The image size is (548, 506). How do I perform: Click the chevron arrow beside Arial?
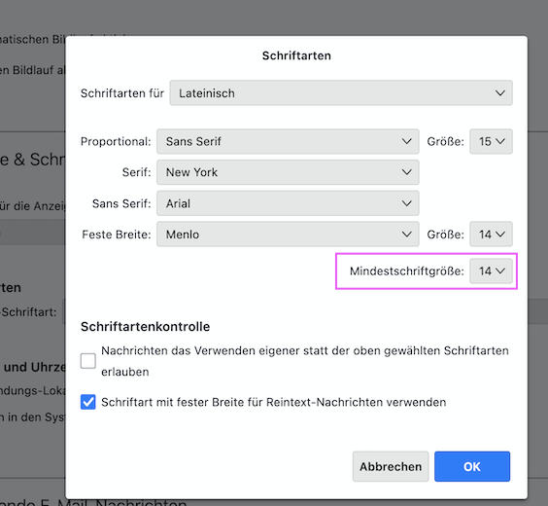click(x=406, y=203)
